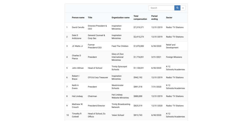Click the $880,000 compensation value
This screenshot has height=121, width=252.
tap(138, 96)
